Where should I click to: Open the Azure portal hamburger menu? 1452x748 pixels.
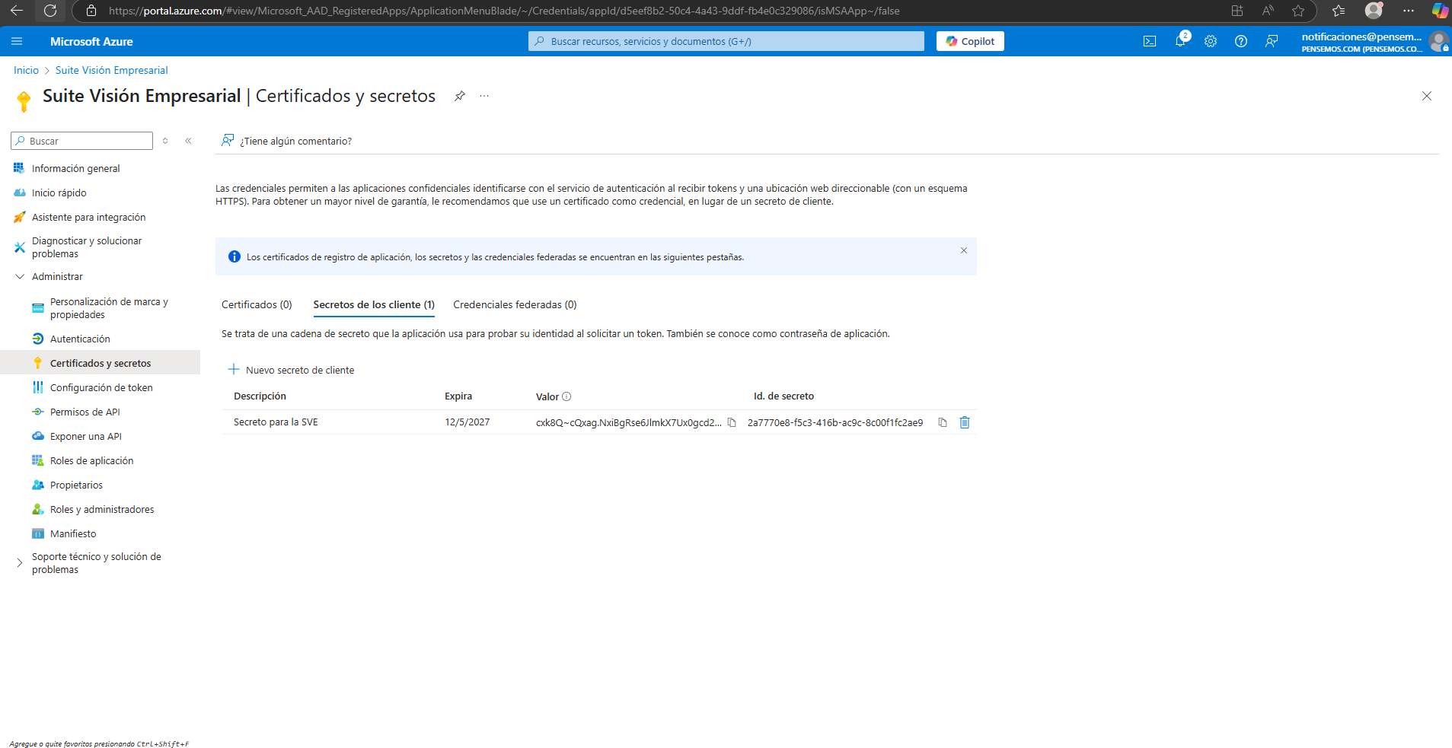pyautogui.click(x=17, y=41)
